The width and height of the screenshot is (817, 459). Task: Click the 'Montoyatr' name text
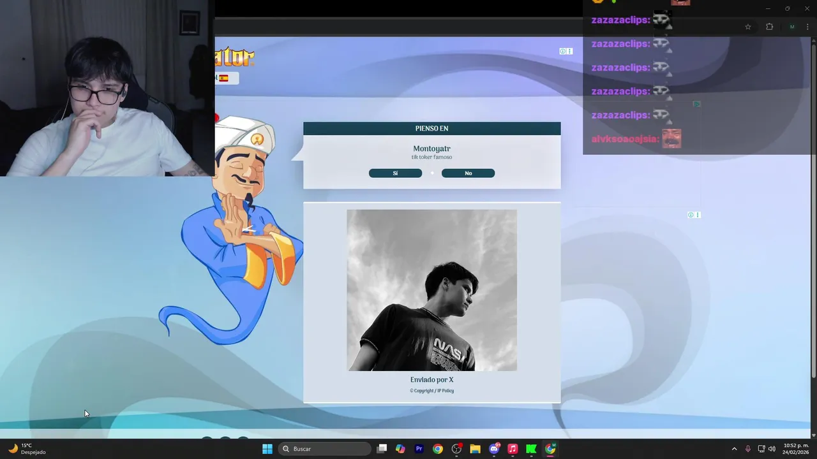[432, 149]
